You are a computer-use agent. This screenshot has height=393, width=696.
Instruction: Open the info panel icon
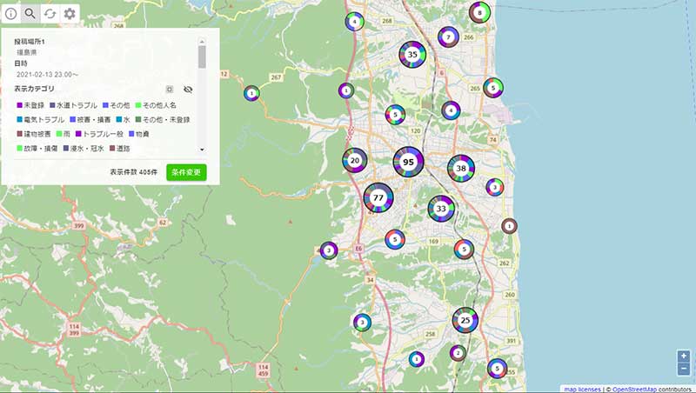(x=11, y=13)
